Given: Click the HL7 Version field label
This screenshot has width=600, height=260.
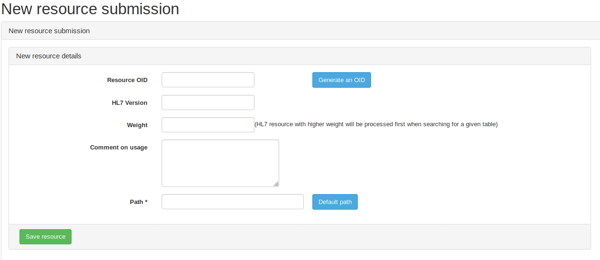Looking at the screenshot, I should 126,103.
